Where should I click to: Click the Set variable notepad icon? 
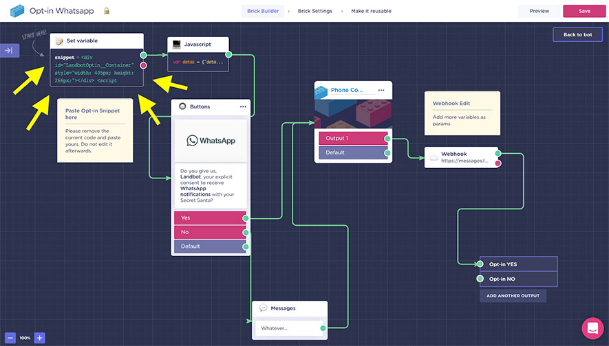pyautogui.click(x=59, y=41)
